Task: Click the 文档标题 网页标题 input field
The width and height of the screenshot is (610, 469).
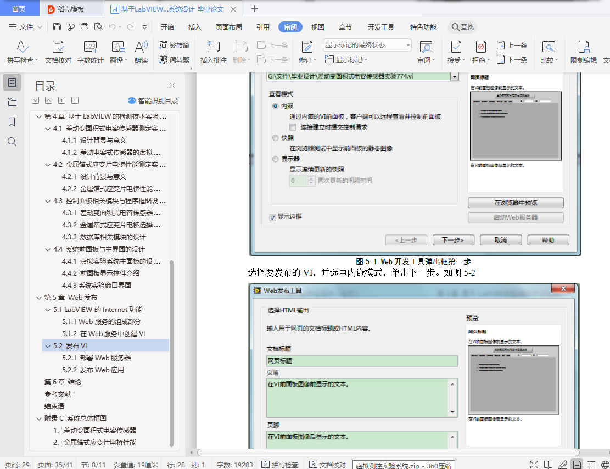Action: tap(362, 361)
